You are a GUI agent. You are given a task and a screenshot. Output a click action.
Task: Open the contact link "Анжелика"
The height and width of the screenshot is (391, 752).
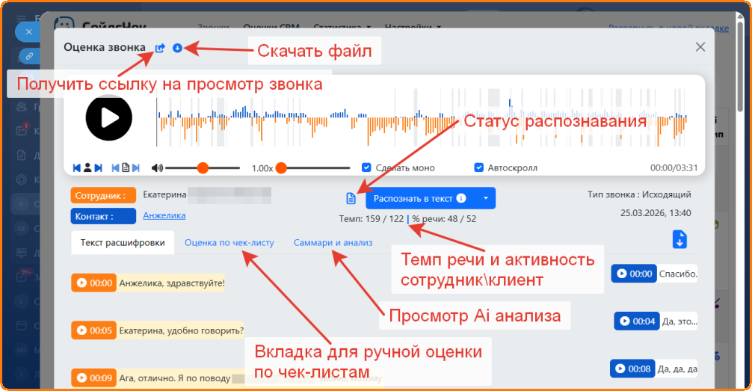(164, 215)
